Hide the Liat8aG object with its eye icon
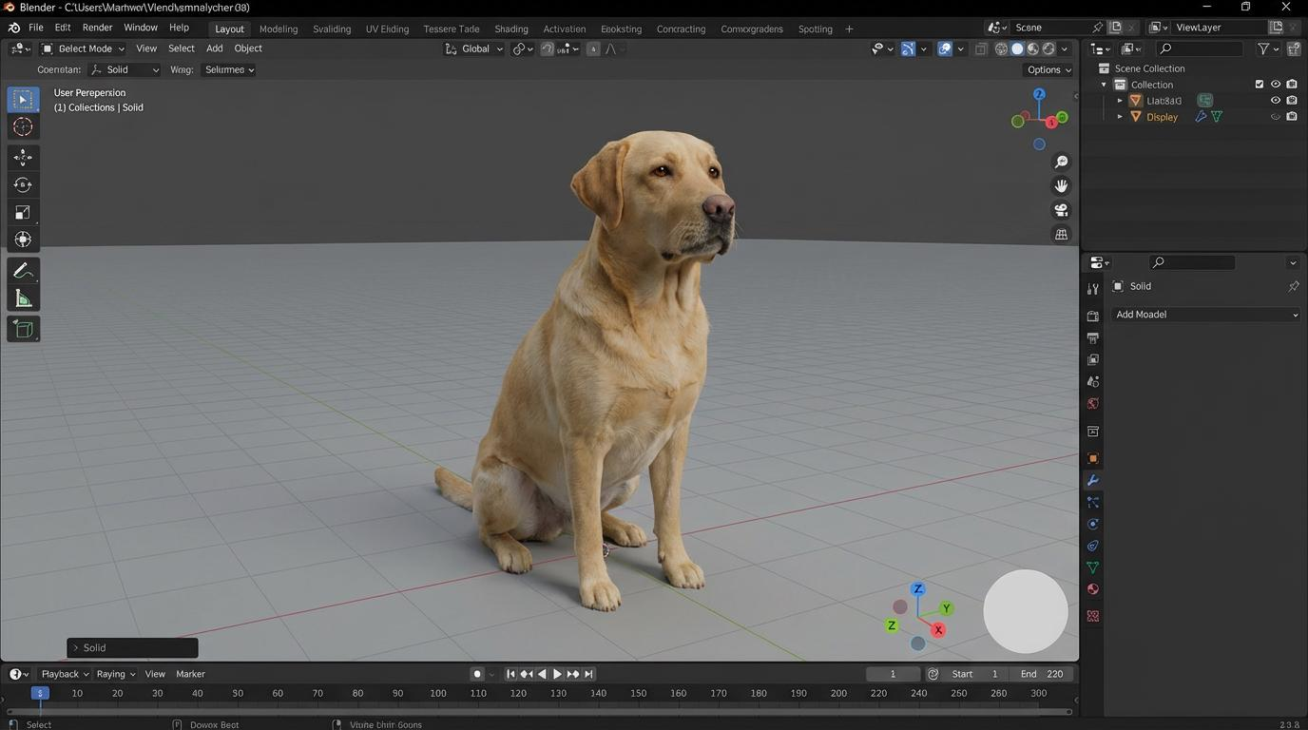This screenshot has height=730, width=1308. point(1277,100)
